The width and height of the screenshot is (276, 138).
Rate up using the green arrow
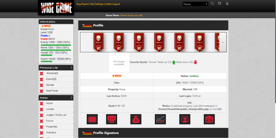tap(174, 62)
